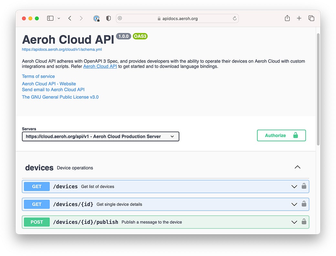Reload the page with the refresh icon
Viewport: 336px width, 256px height.
[235, 18]
